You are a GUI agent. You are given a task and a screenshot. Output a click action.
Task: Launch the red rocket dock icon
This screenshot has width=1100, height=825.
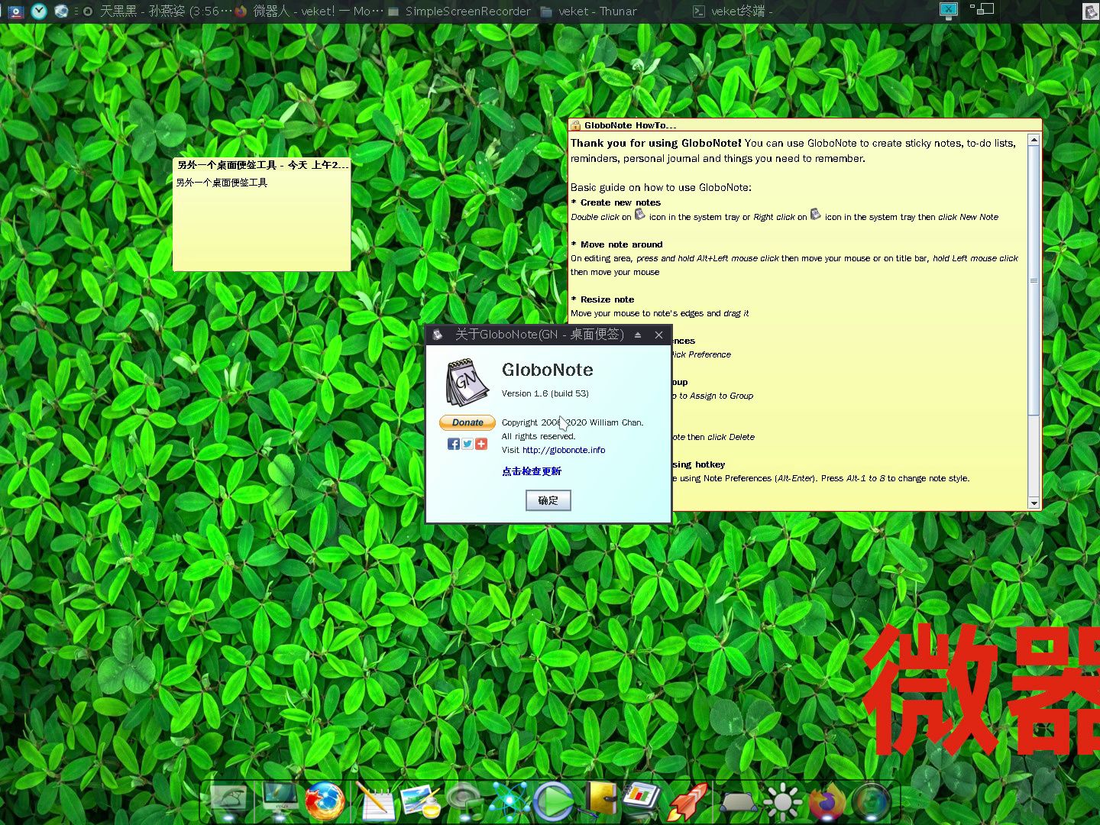point(687,801)
